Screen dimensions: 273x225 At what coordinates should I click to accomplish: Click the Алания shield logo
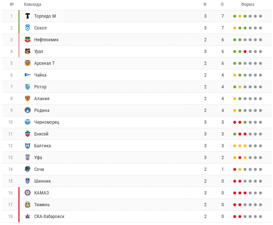[28, 98]
